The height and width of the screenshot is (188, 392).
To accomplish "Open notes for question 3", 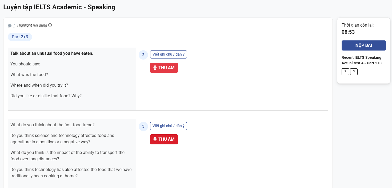I will pyautogui.click(x=169, y=126).
